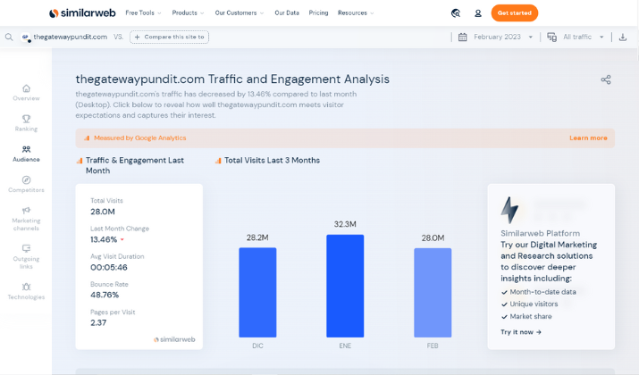Open Outgoing links in the sidebar
639x375 pixels.
pyautogui.click(x=26, y=257)
